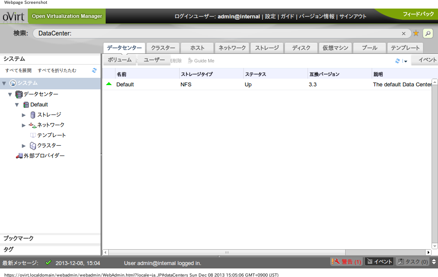Clear the search field with the X icon
Viewport: 438px width, 277px height.
pyautogui.click(x=403, y=33)
